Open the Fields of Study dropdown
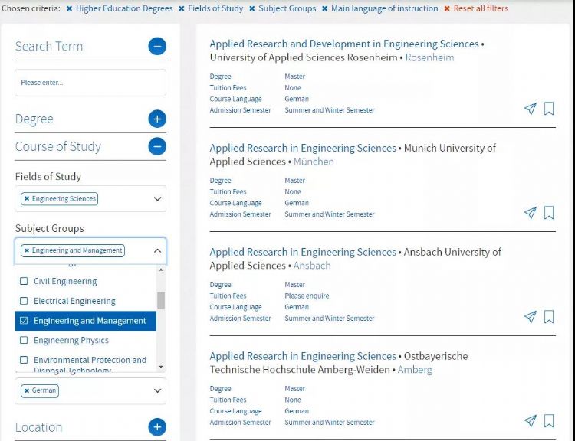 coord(157,199)
